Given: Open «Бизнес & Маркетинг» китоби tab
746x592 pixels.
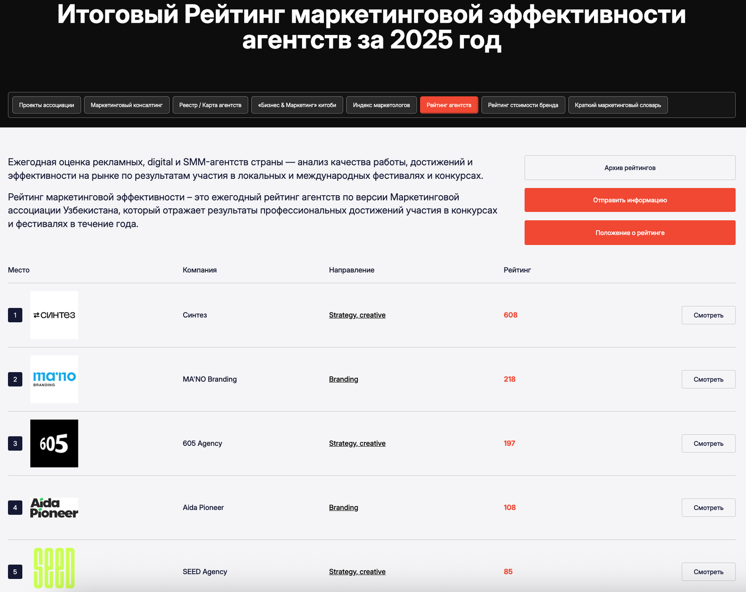Looking at the screenshot, I should click(297, 105).
